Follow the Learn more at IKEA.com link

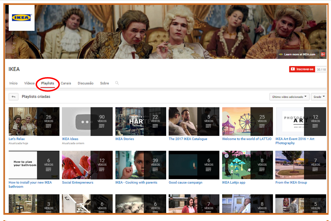pyautogui.click(x=299, y=54)
